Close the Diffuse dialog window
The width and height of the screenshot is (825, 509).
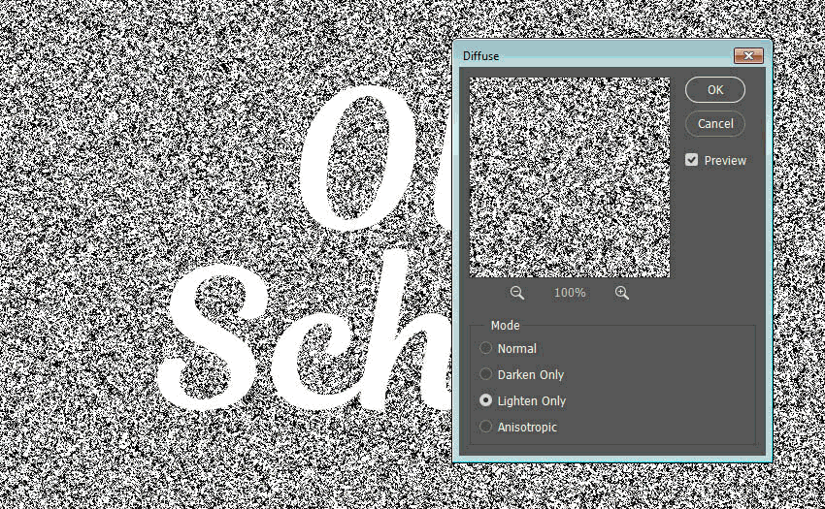747,56
